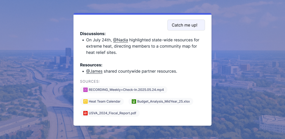Select the Resources: heading text
The image size is (285, 139).
point(91,65)
